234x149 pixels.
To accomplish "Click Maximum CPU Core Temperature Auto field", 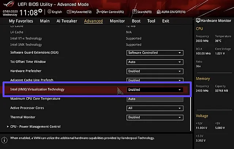I will pyautogui.click(x=155, y=99).
